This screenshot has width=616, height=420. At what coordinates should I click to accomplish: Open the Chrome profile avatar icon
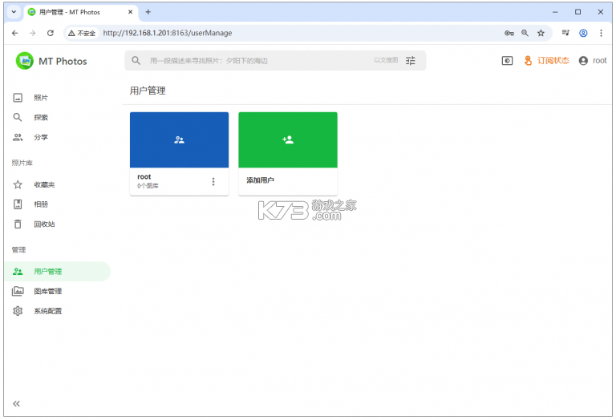[x=583, y=33]
